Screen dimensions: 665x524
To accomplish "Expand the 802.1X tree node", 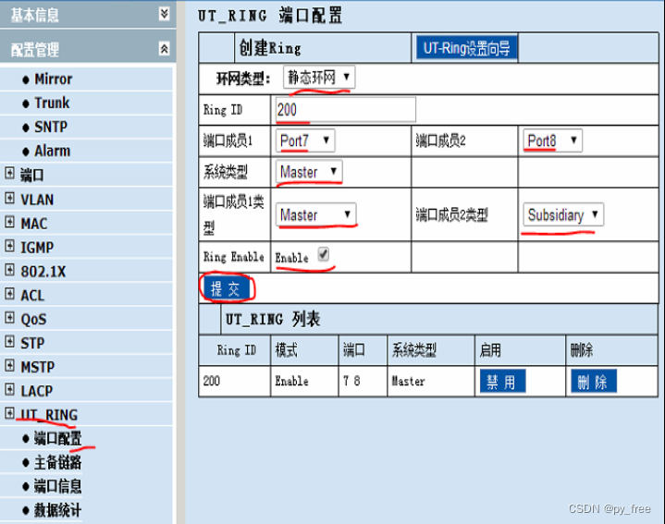I will 9,270.
